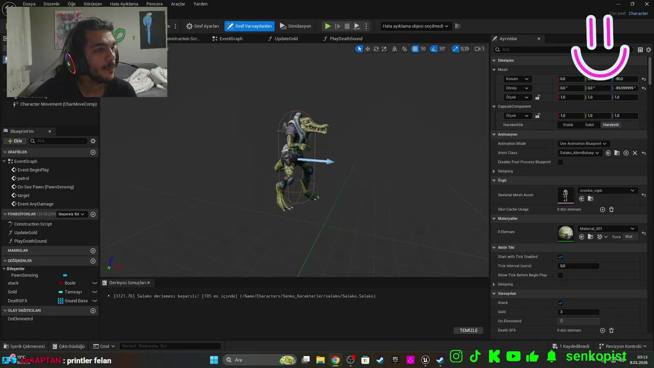654x368 pixels.
Task: Click the crockie_vgdc skeletal mesh thumbnail
Action: [566, 195]
